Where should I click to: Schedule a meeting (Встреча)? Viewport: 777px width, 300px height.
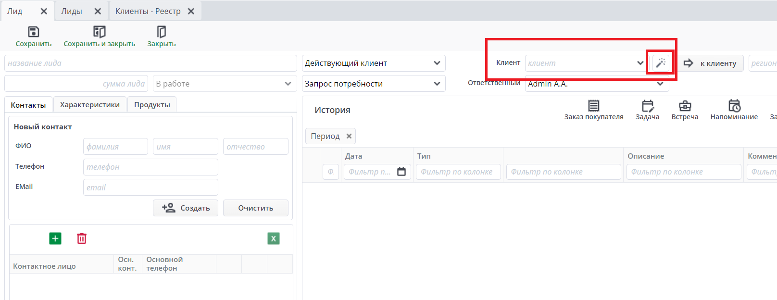pyautogui.click(x=685, y=106)
